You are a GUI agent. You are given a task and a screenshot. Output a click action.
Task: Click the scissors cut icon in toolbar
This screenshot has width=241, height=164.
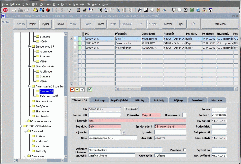(100, 10)
